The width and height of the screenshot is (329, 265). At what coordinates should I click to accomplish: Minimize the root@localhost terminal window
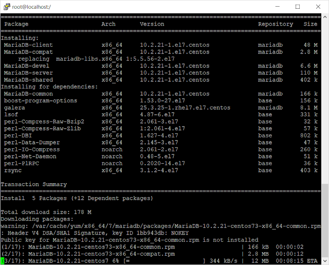point(278,7)
